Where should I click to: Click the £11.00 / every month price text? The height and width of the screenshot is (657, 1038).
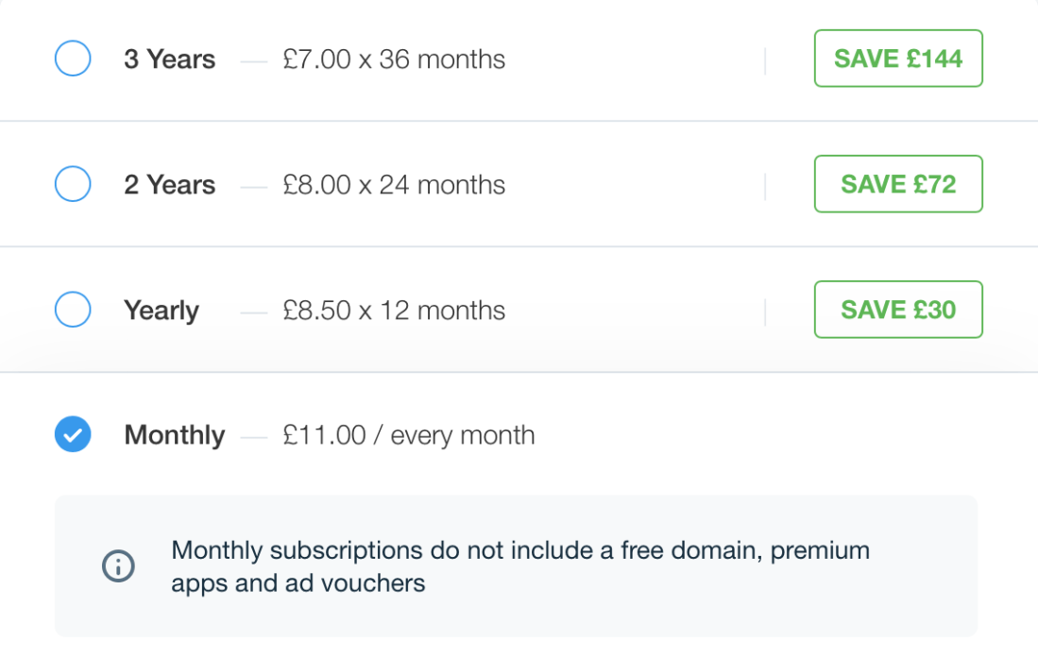(x=409, y=436)
